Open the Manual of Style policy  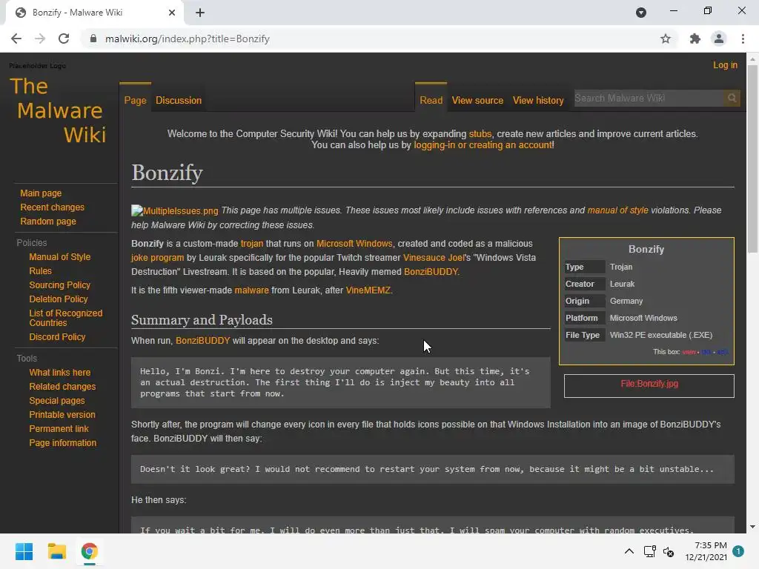[x=59, y=257]
